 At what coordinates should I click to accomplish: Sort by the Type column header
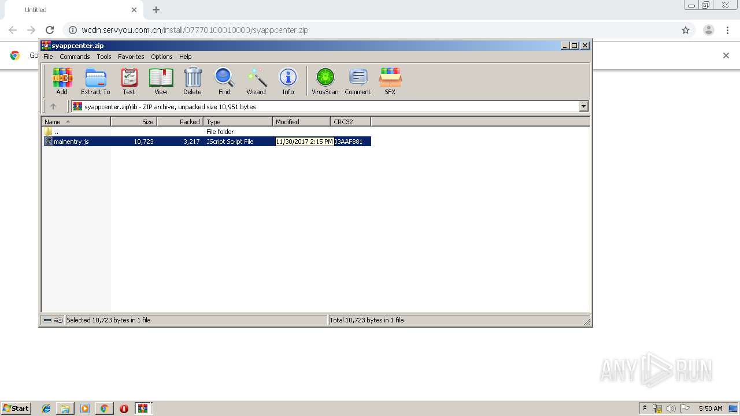pyautogui.click(x=238, y=122)
